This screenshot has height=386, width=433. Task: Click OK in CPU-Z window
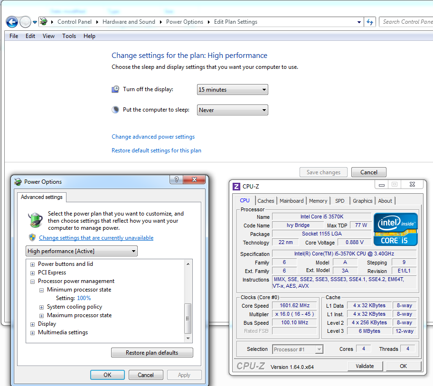[403, 366]
